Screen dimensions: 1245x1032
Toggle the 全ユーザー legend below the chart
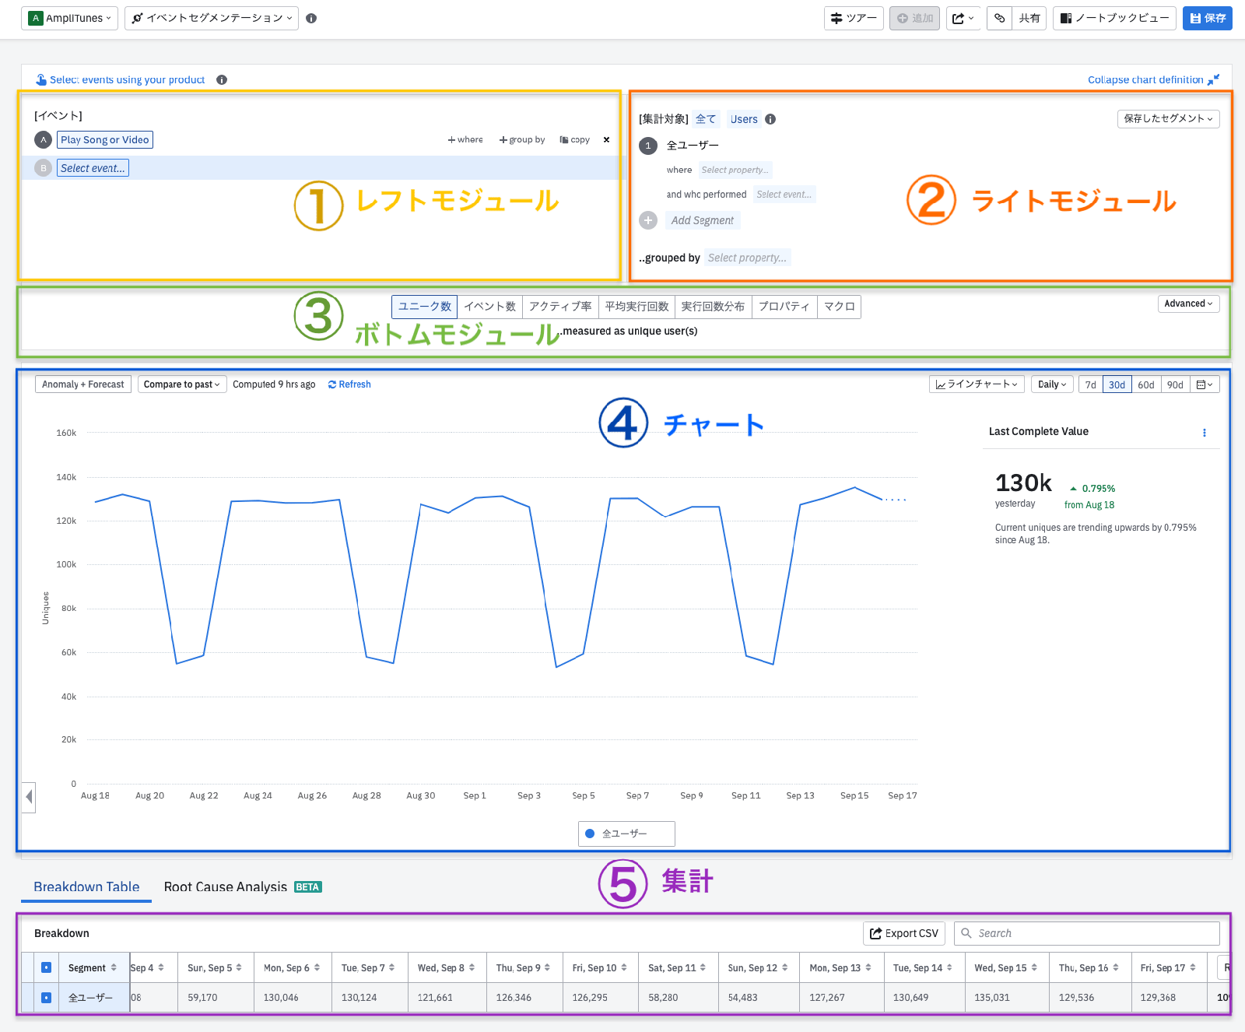pyautogui.click(x=626, y=834)
